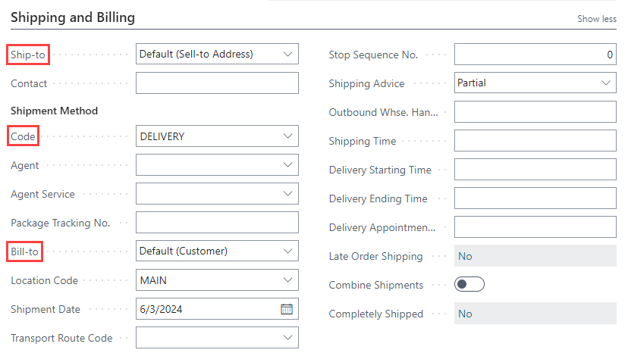Expand the Agent Service dropdown
Screen dimensions: 628x353
(287, 194)
